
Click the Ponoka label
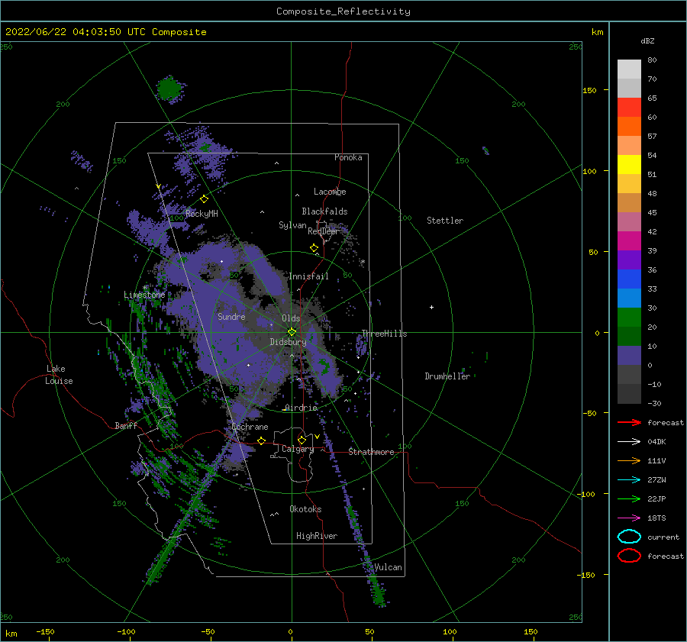click(x=348, y=157)
